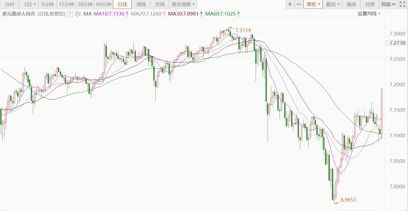408x211 pixels.
Task: Open the 复权 adjustment dropdown
Action: point(313,4)
